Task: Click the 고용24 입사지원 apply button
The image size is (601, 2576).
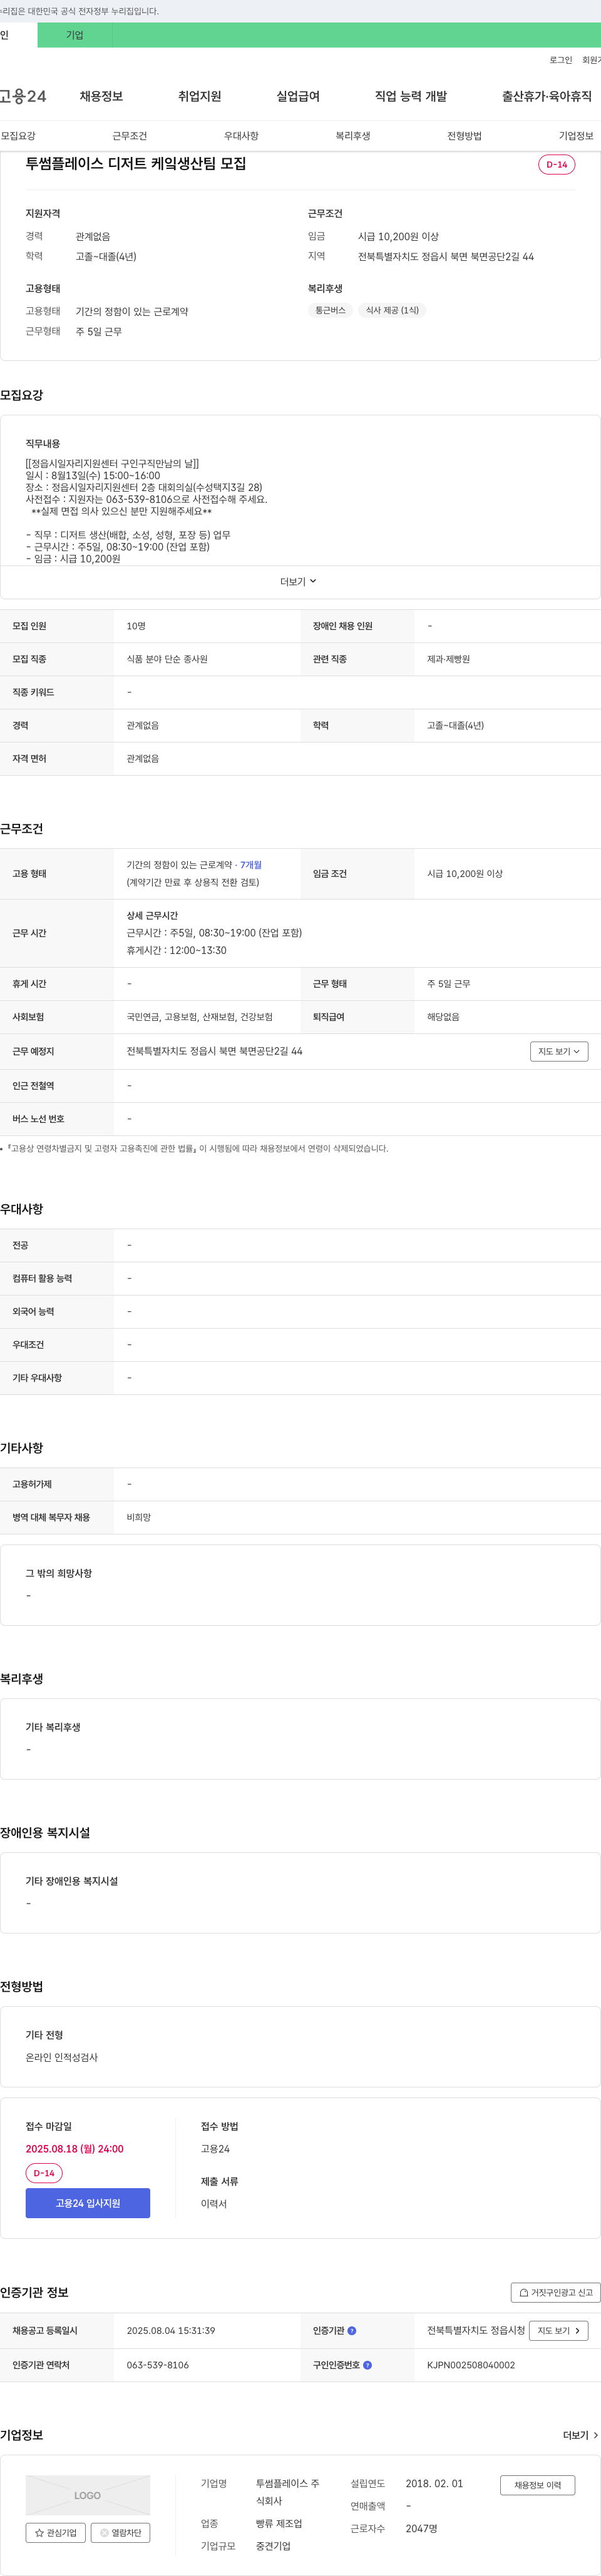Action: pyautogui.click(x=88, y=2203)
